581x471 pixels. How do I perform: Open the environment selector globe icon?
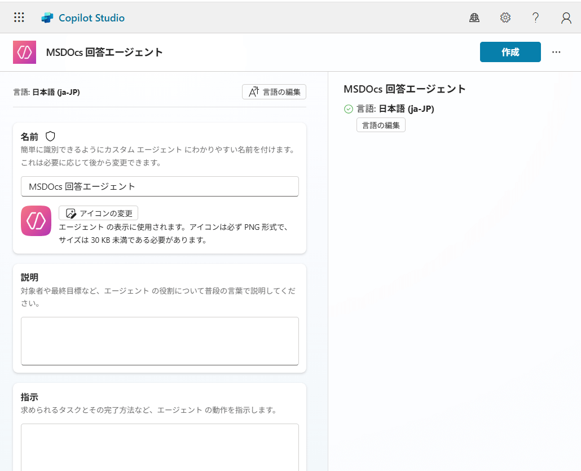(x=474, y=18)
